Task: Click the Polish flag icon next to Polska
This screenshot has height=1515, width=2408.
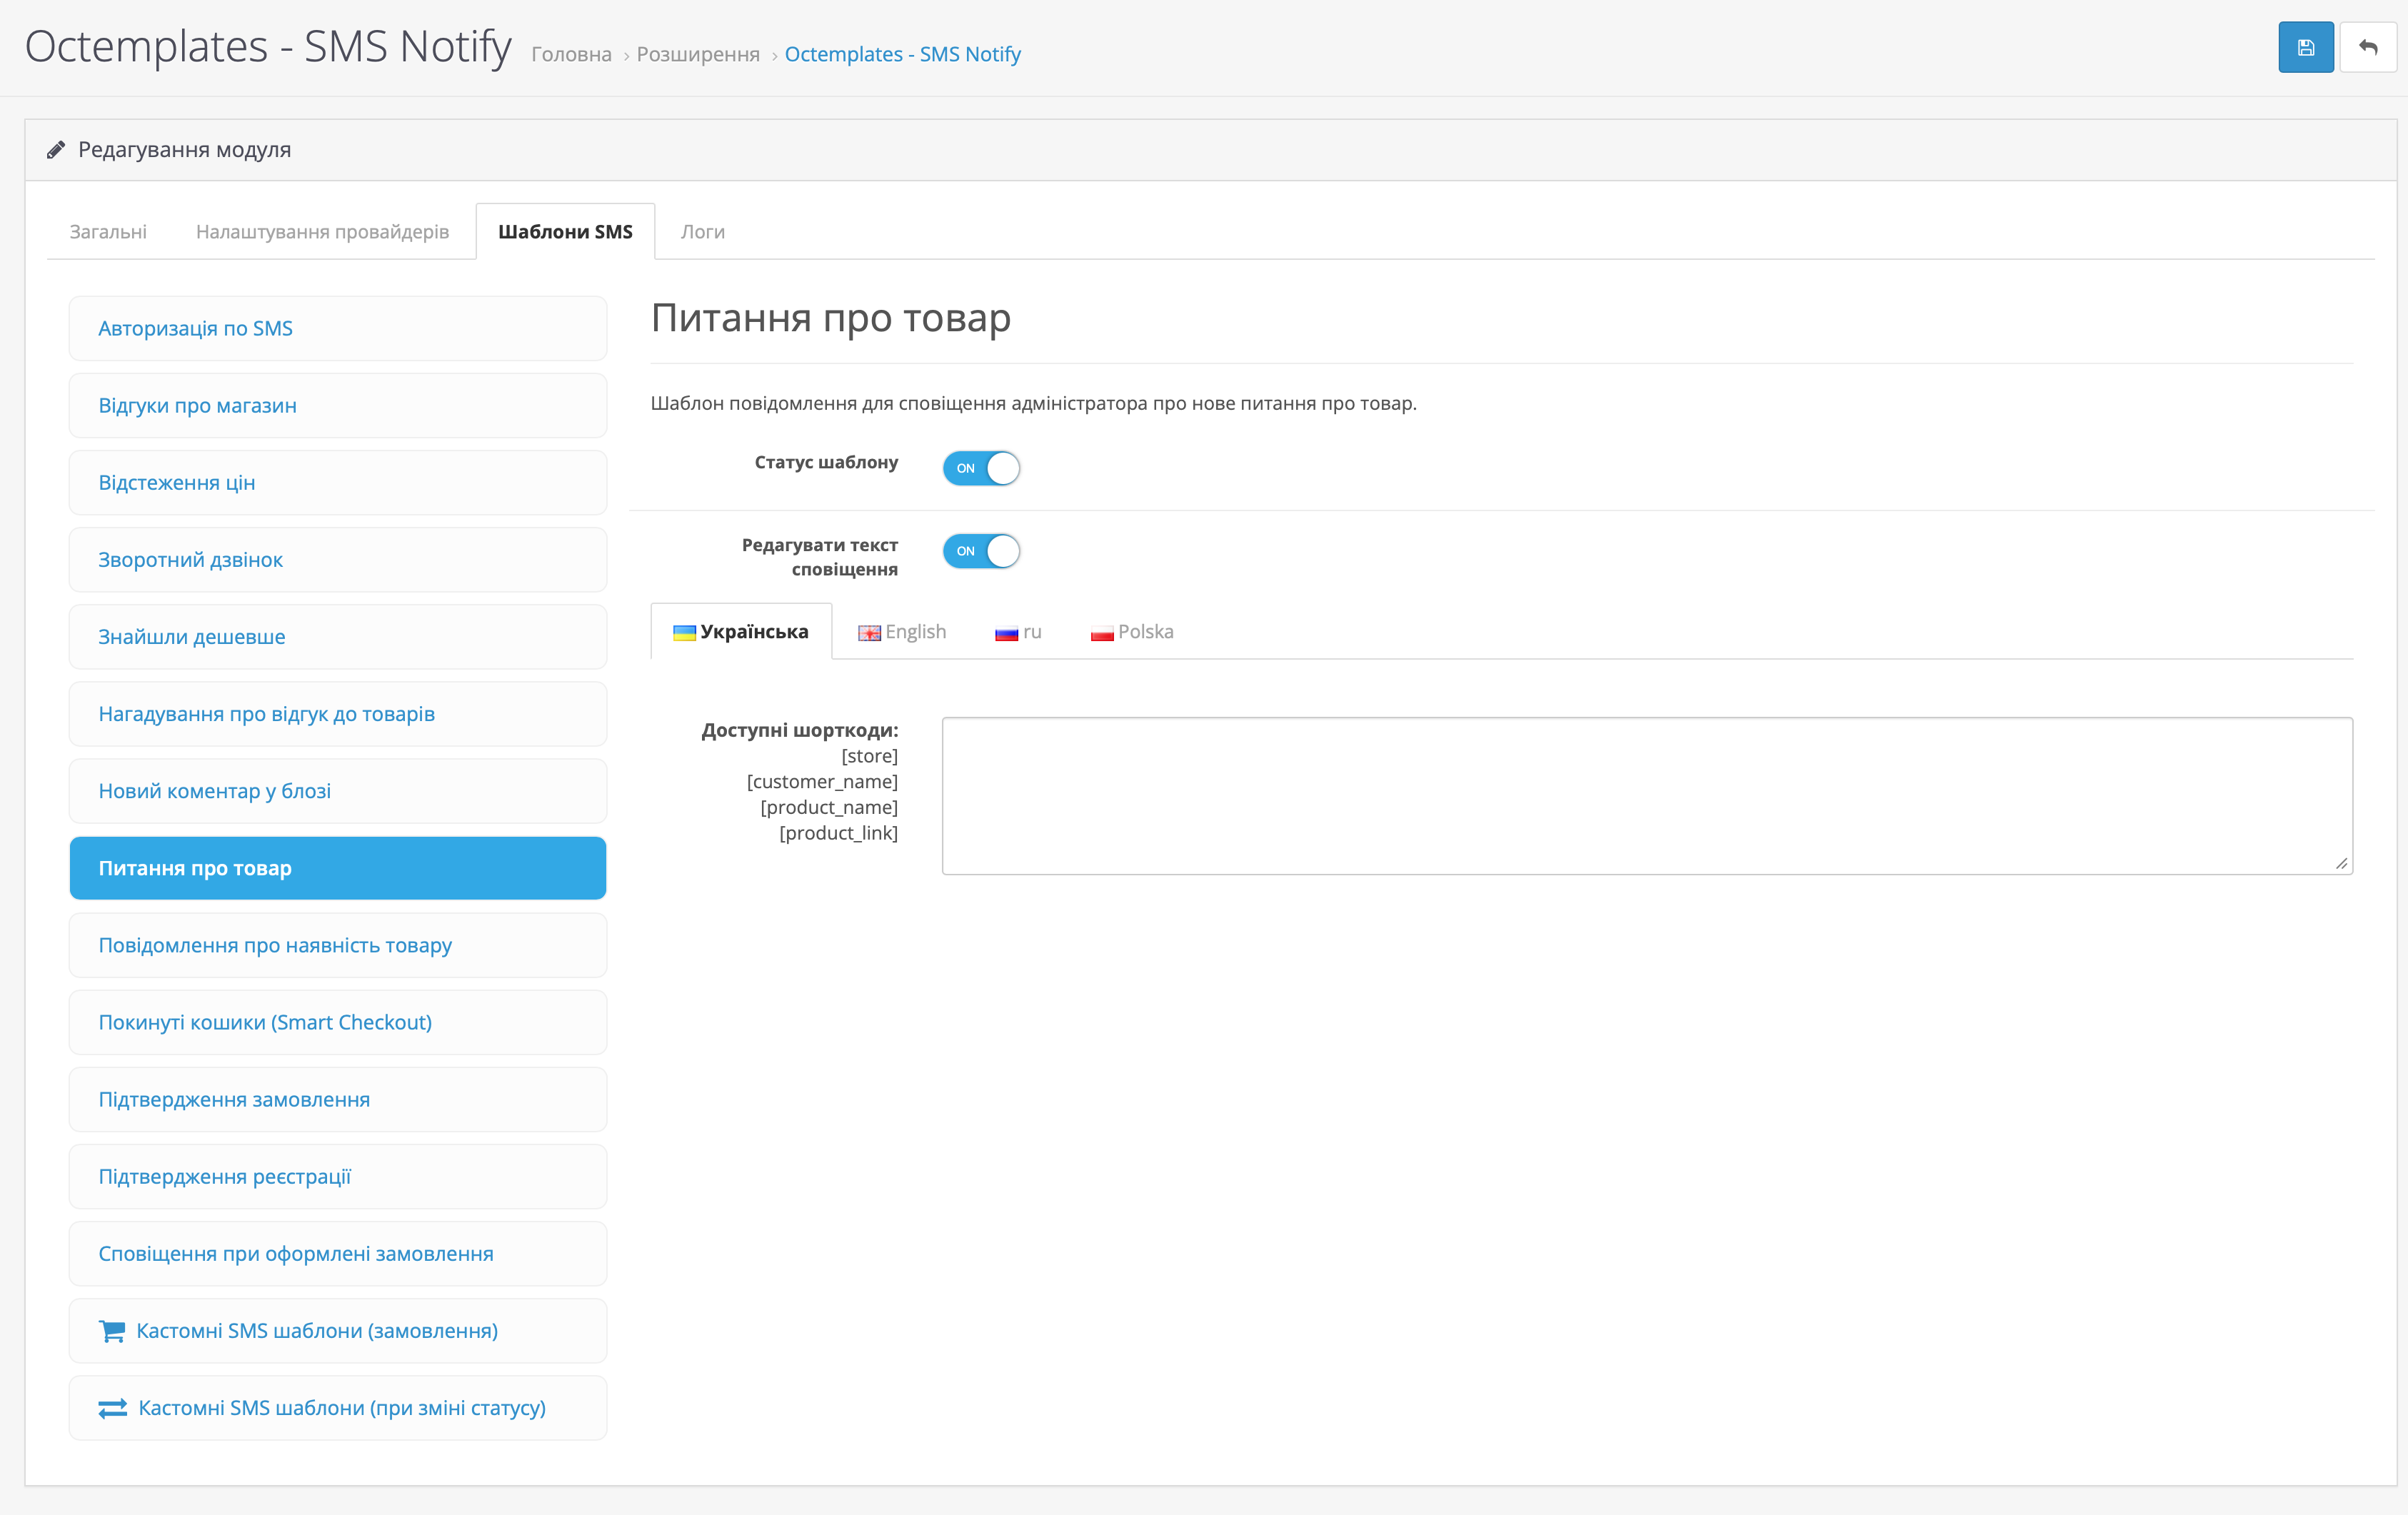Action: (x=1102, y=633)
